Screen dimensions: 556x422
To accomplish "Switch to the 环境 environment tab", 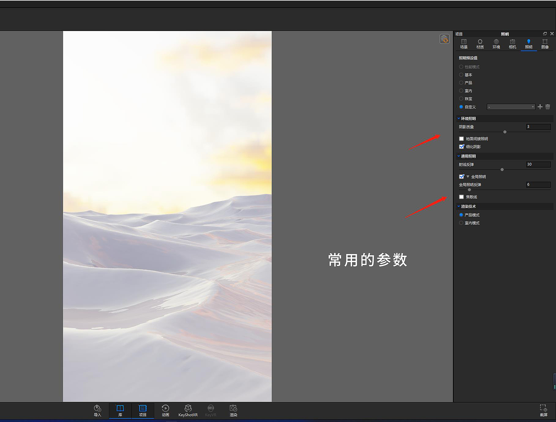I will (x=496, y=44).
